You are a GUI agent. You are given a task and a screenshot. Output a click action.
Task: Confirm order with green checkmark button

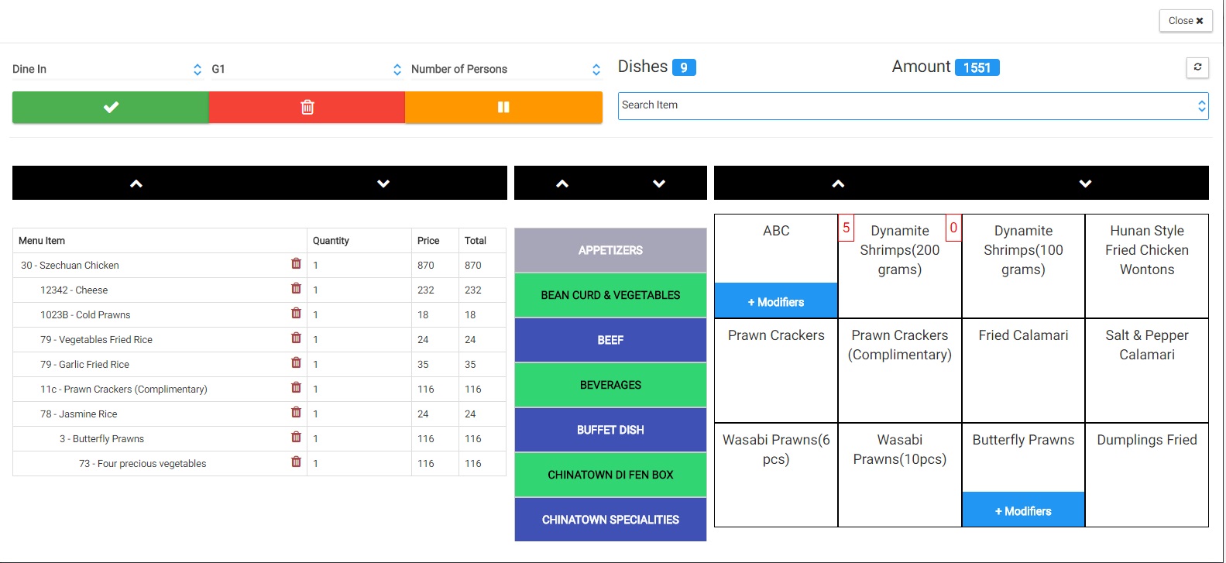point(110,107)
